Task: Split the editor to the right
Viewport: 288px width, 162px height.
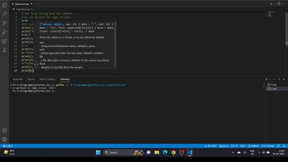Action: pyautogui.click(x=279, y=4)
